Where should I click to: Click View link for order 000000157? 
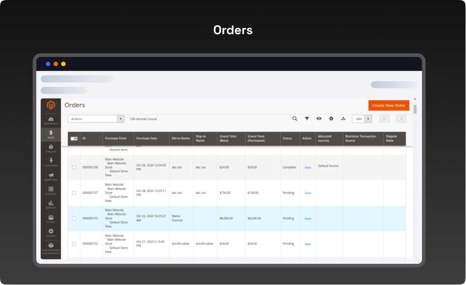(x=308, y=193)
